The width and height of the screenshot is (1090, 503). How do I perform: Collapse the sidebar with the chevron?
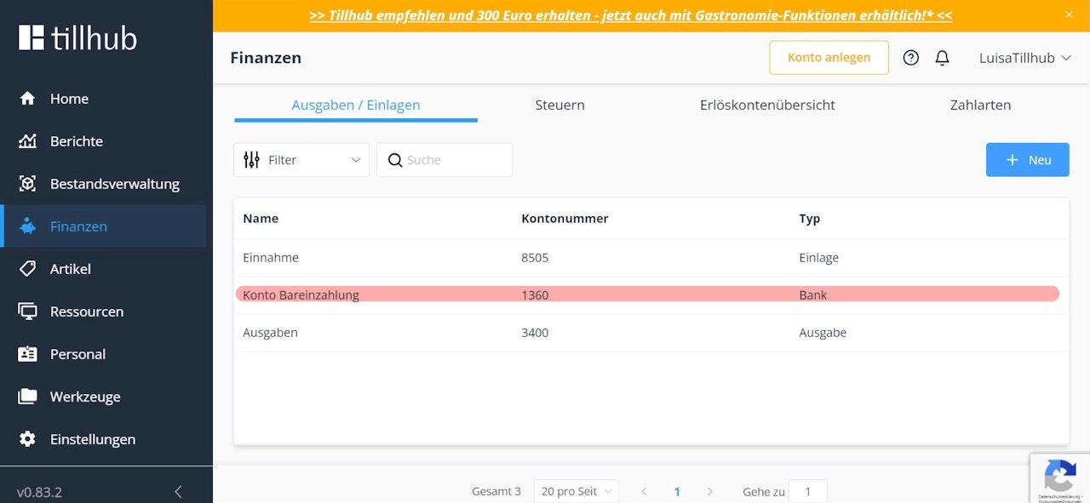point(178,491)
